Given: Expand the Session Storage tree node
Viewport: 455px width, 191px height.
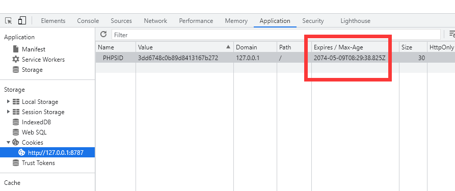Looking at the screenshot, I should click(x=8, y=112).
